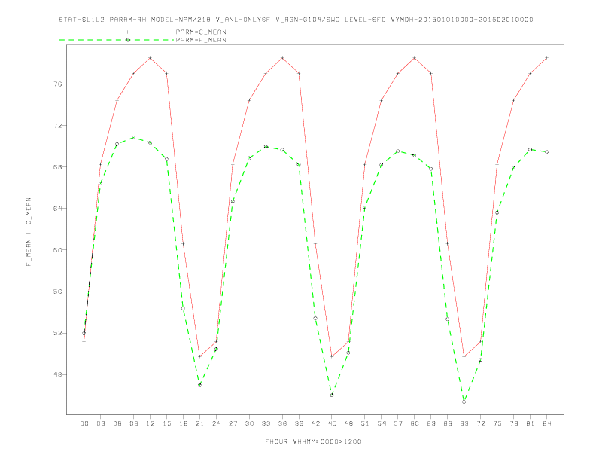Click the red O_MEAN peak marker at hour 60

[x=415, y=58]
